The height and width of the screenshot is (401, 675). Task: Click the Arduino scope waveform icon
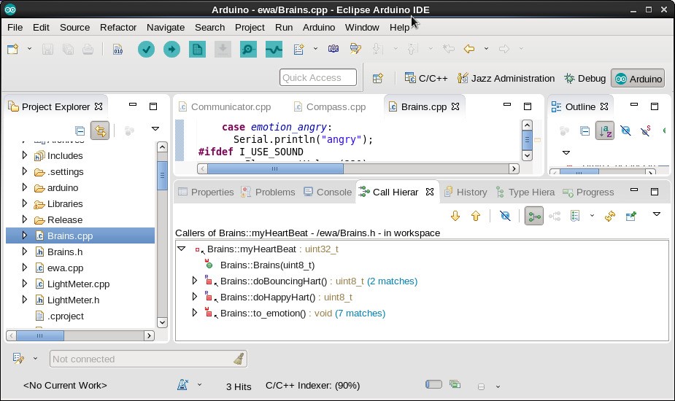(274, 50)
